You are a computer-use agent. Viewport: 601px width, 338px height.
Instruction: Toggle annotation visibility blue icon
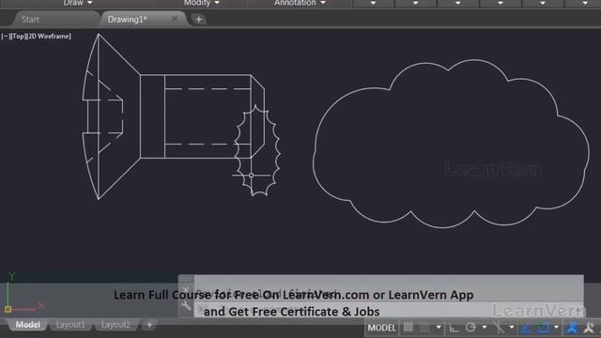coord(572,328)
